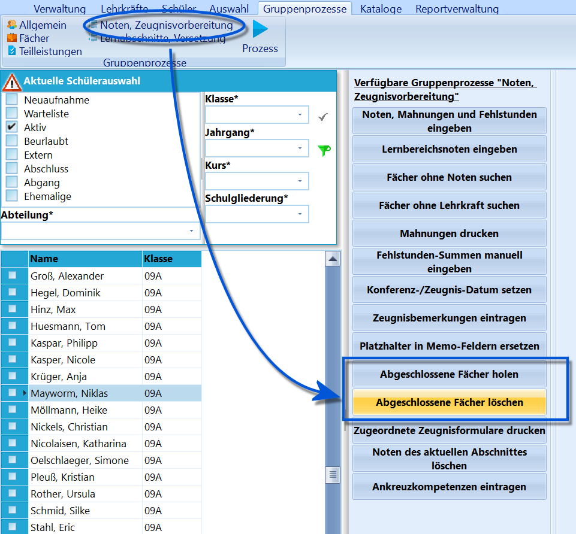Open the Klasse dropdown
Viewport: 576px width, 534px height.
pos(257,115)
